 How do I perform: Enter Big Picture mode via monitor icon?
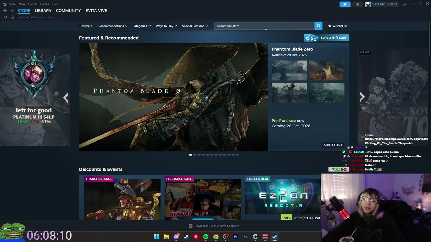pos(404,4)
